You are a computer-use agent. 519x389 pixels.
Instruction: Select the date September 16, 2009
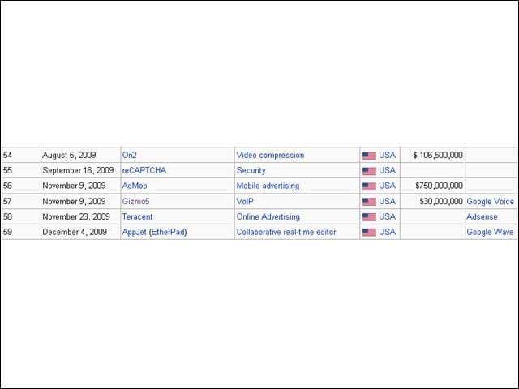click(x=78, y=170)
